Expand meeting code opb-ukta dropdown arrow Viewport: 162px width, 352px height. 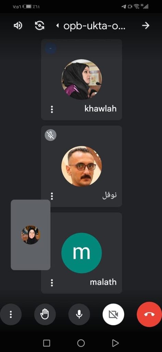pos(58,26)
